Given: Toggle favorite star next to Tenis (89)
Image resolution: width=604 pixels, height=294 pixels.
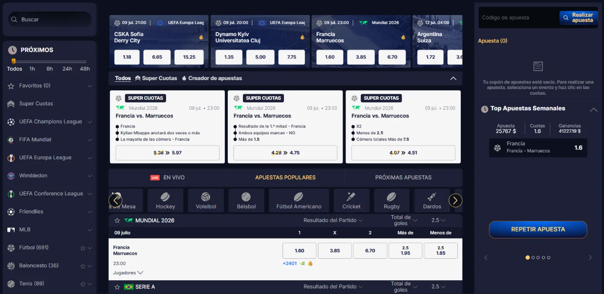Looking at the screenshot, I should click(x=83, y=284).
